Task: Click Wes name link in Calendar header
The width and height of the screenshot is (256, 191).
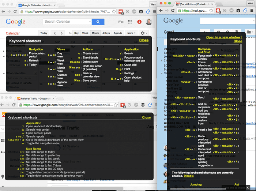Action: (121, 22)
